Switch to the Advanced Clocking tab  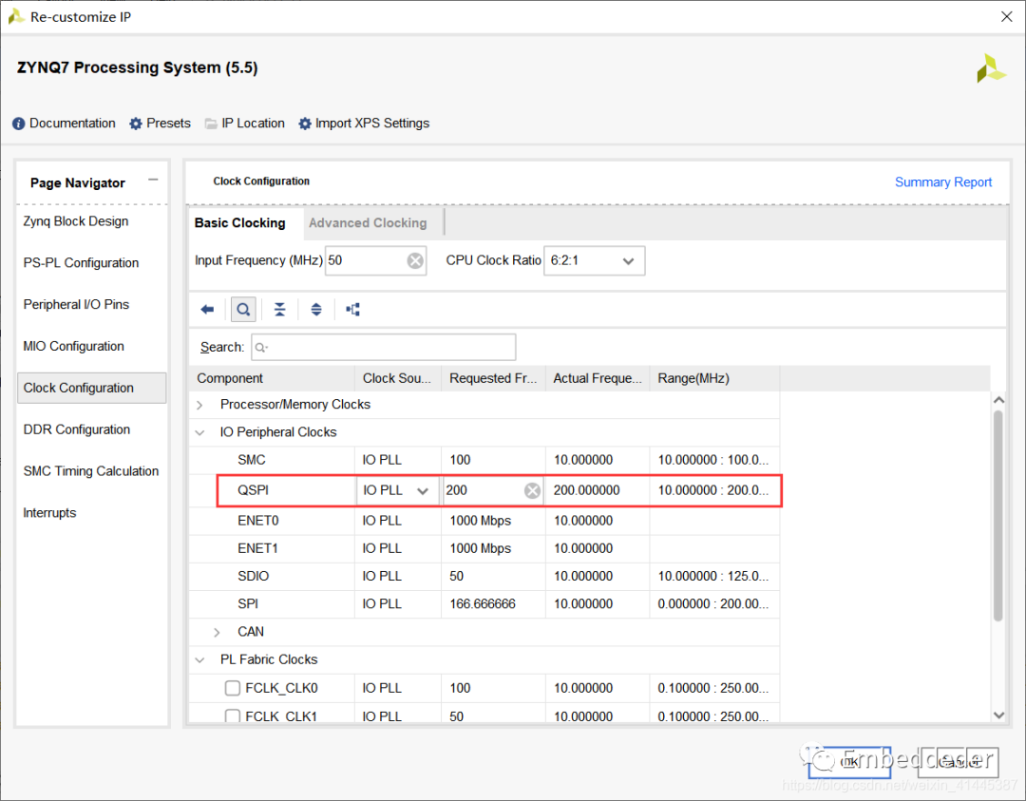(368, 223)
